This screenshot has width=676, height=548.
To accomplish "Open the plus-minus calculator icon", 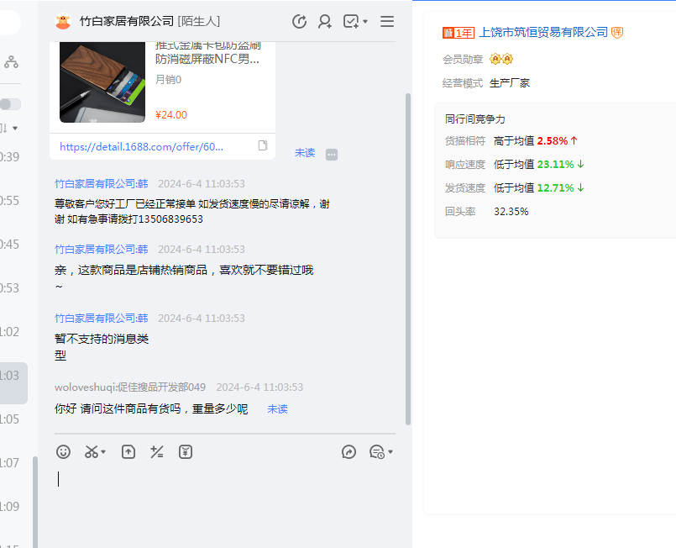I will coord(156,452).
